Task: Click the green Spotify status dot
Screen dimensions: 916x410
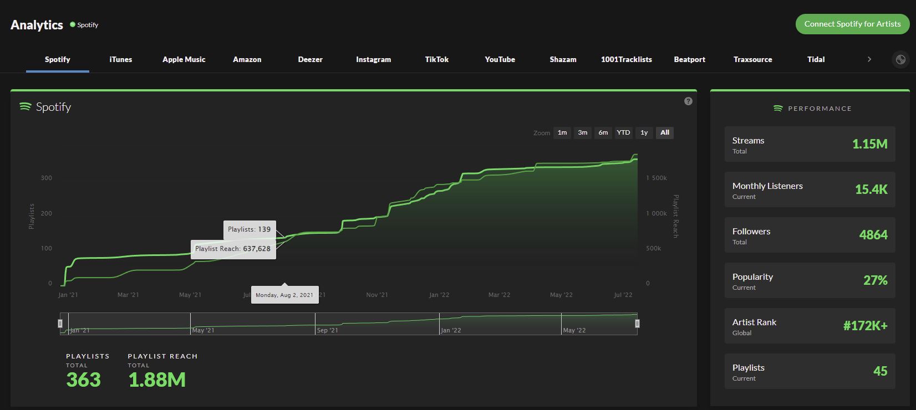Action: click(x=72, y=24)
